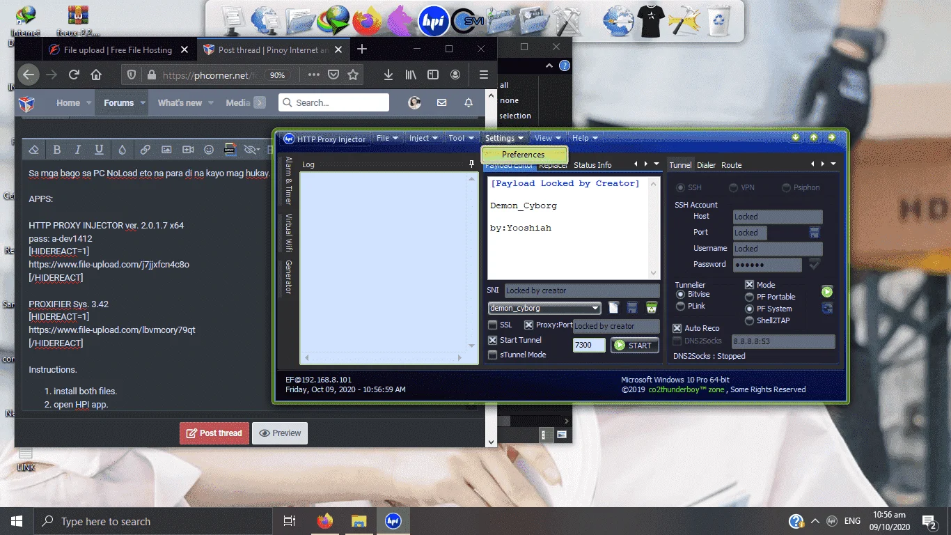Uncheck the Auto Reco checkbox
This screenshot has height=535, width=951.
tap(677, 327)
